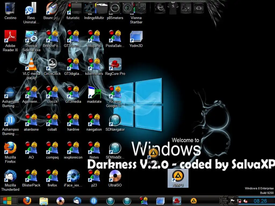
Task: Select the madotate desktop icon
Action: pos(94,94)
